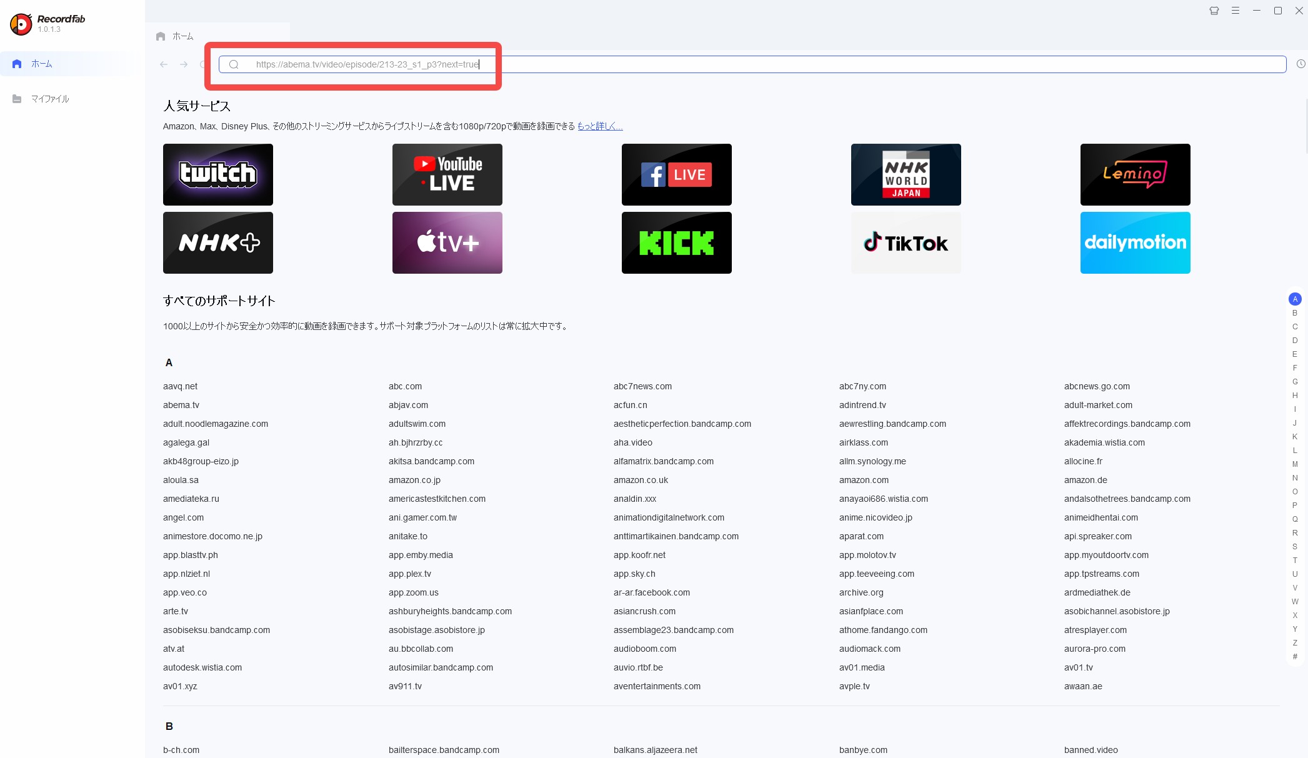Viewport: 1308px width, 758px height.
Task: Open aparat.com site link
Action: pos(861,536)
